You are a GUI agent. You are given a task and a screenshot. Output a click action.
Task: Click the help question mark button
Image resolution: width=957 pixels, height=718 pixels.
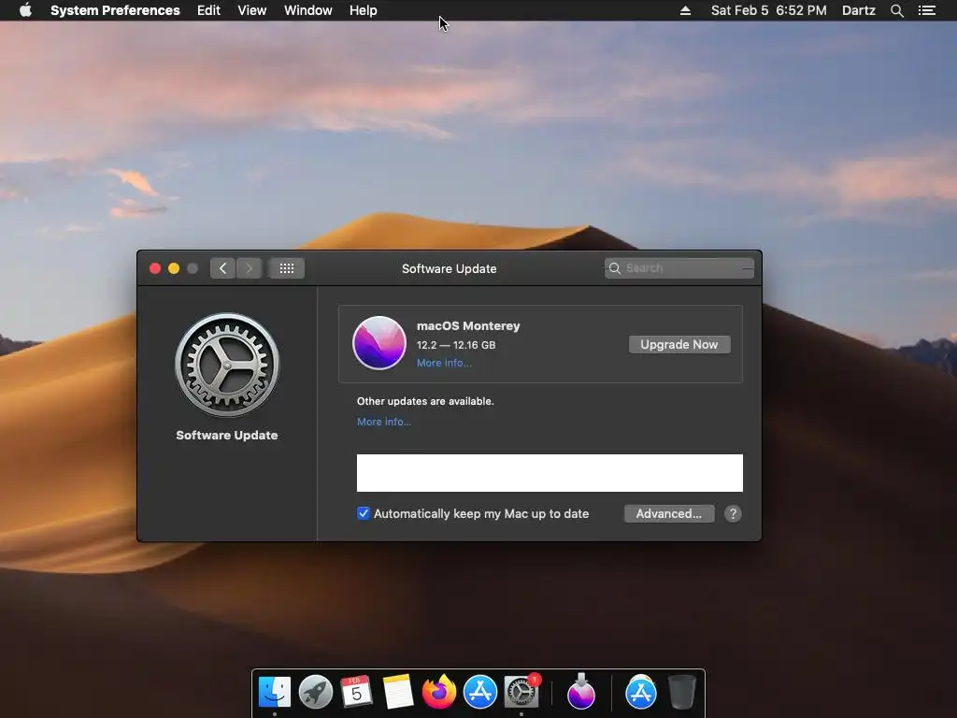click(733, 513)
